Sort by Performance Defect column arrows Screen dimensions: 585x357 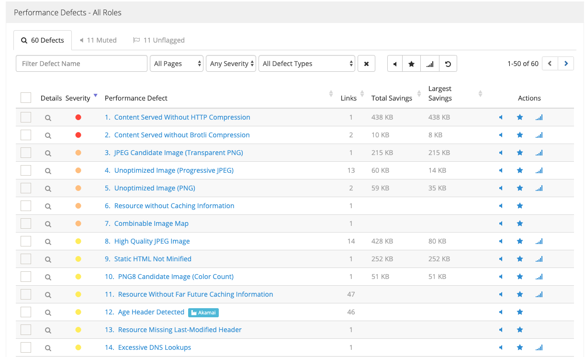coord(331,93)
